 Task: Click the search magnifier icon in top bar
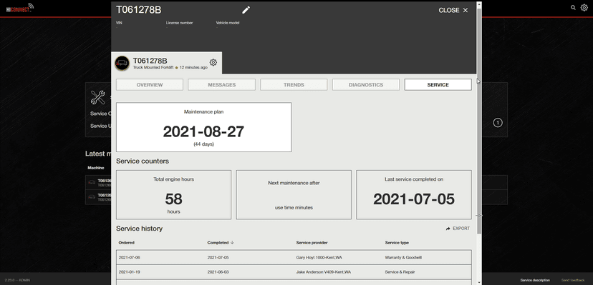tap(574, 8)
